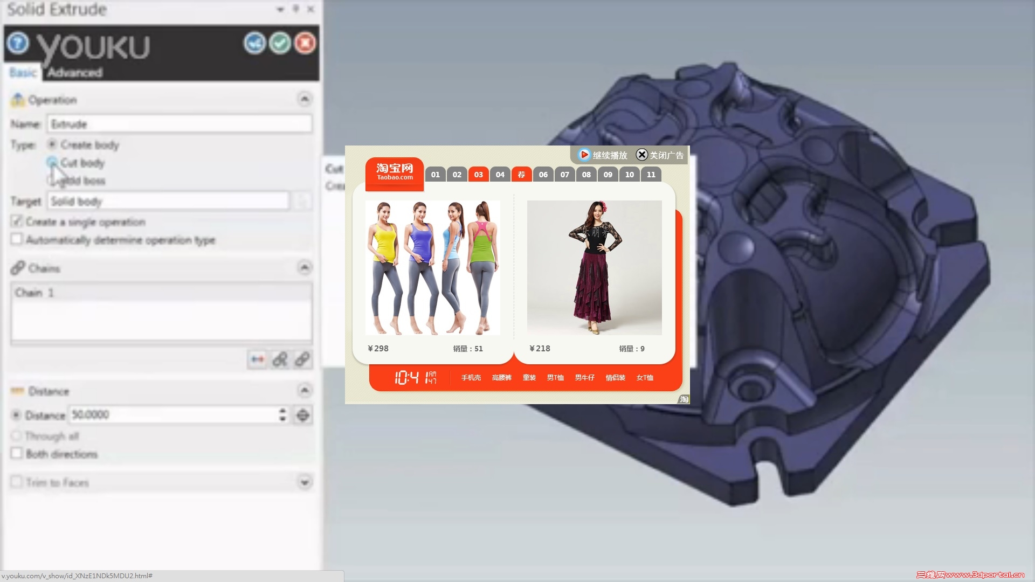
Task: Collapse the Operation section
Action: click(x=305, y=99)
